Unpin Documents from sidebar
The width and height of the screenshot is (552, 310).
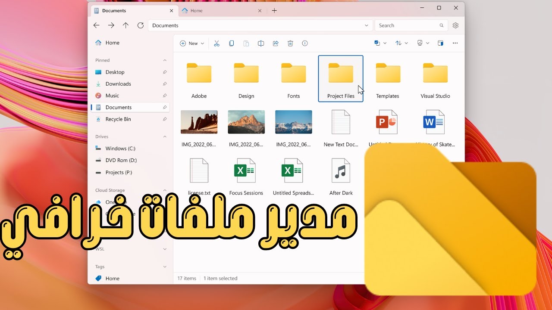pyautogui.click(x=165, y=107)
